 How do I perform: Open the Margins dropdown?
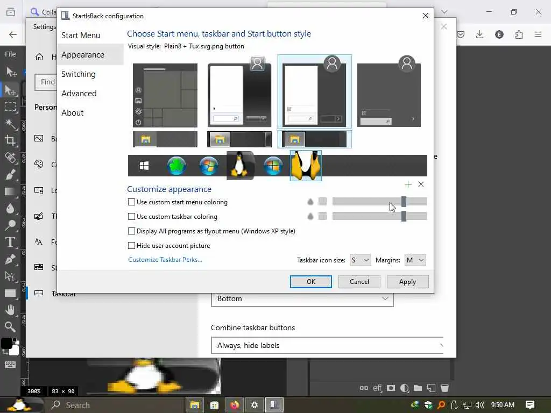[x=415, y=260]
